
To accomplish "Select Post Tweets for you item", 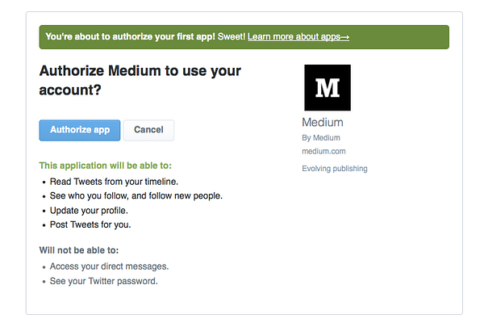I will [90, 224].
